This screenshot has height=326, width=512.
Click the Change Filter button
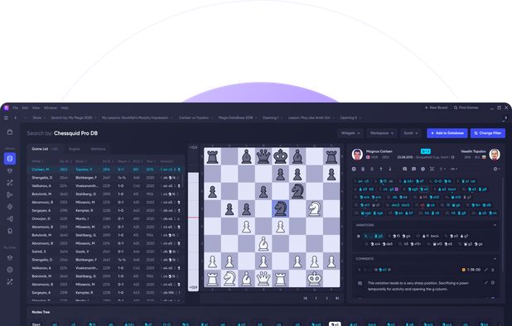coord(487,133)
